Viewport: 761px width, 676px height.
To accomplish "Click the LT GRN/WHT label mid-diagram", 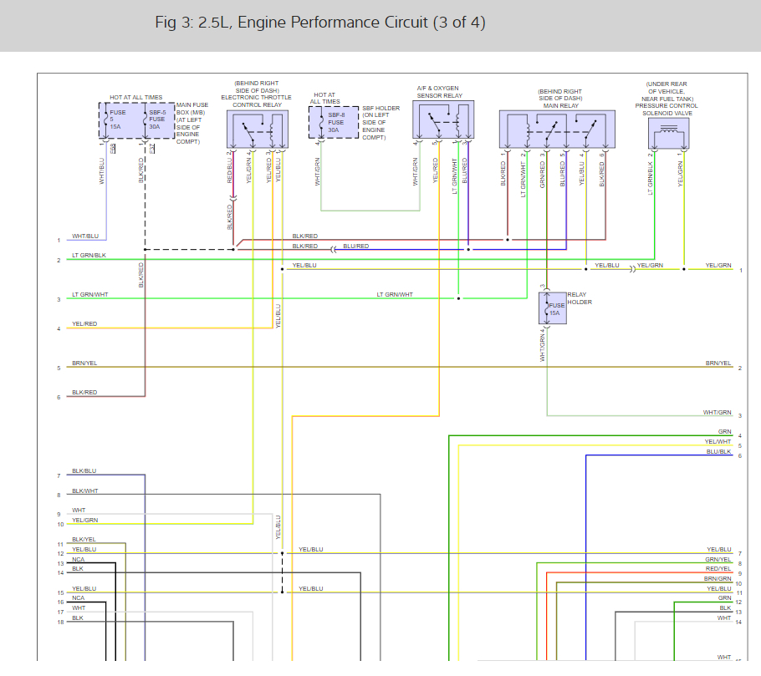I will (x=395, y=294).
